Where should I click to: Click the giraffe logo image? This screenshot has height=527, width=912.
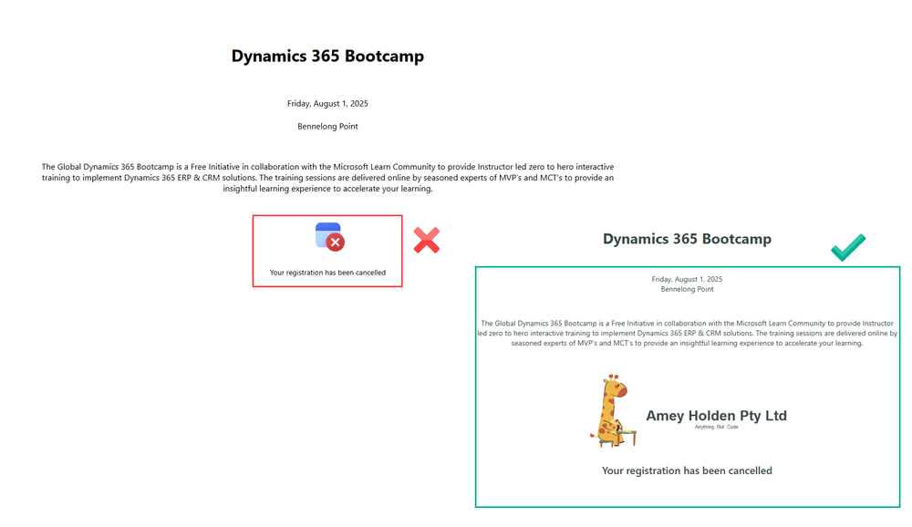coord(613,411)
